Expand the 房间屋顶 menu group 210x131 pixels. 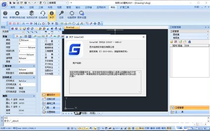[x=51, y=44]
